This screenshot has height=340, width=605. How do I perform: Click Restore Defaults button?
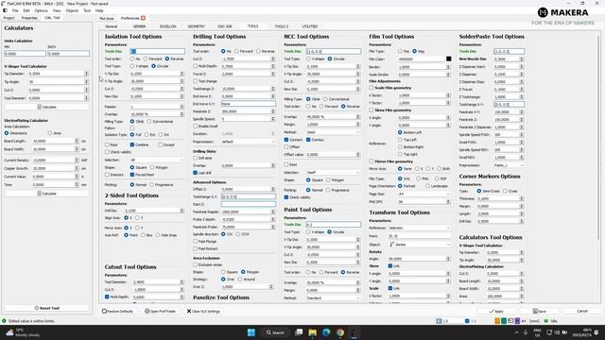click(x=118, y=311)
